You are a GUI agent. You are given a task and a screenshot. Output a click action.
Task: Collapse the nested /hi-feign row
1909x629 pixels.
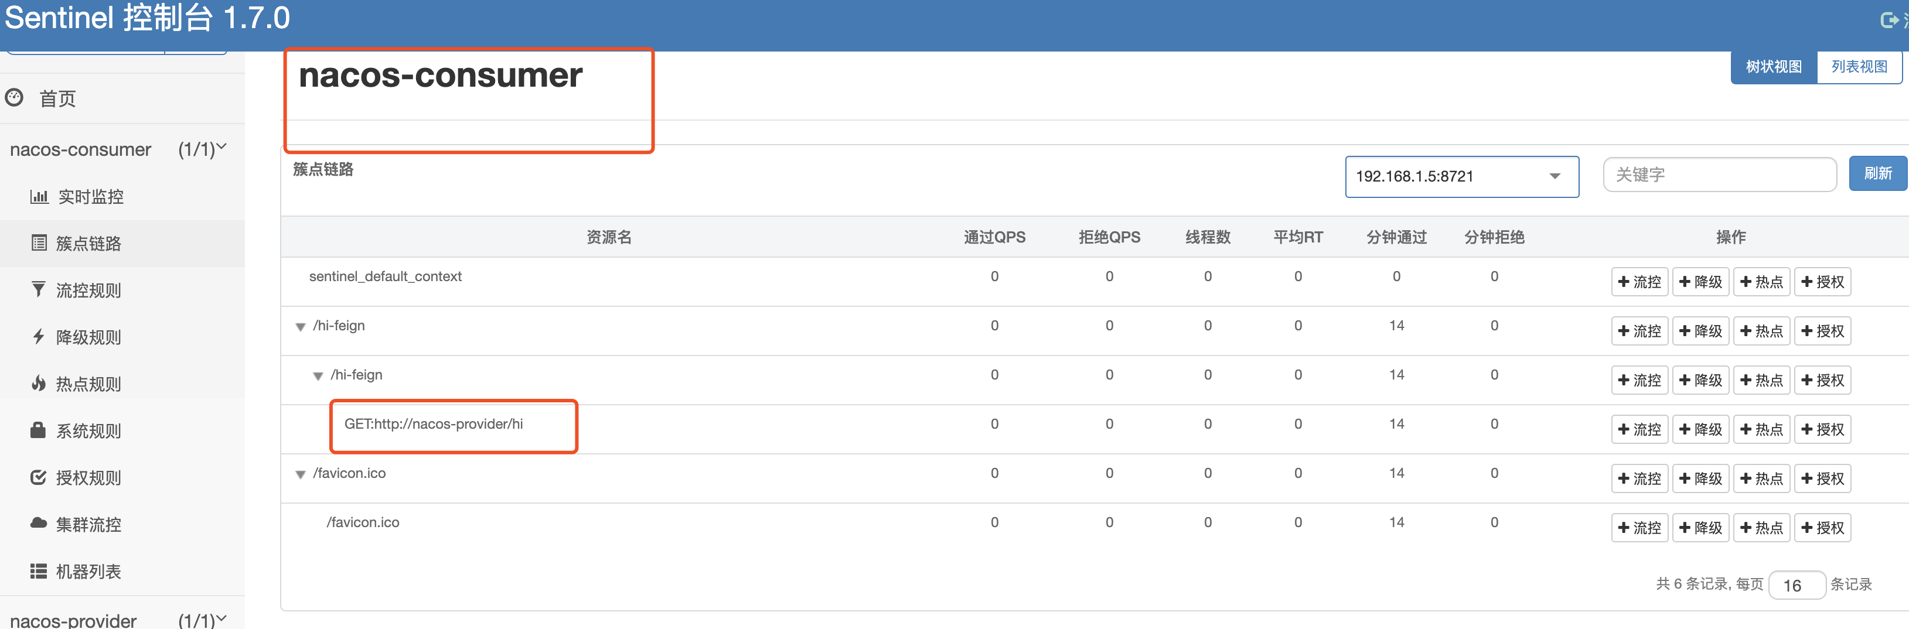(317, 375)
